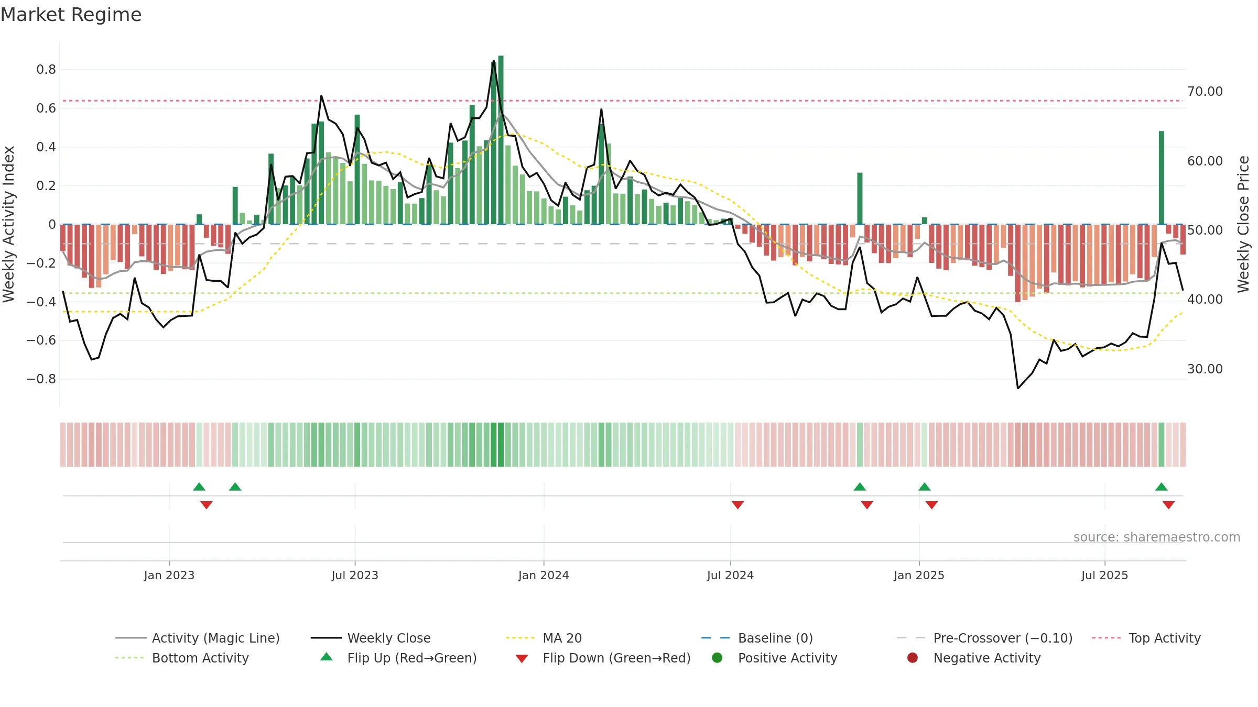The image size is (1258, 707).
Task: Click the darkest green cell in the heatmap strip
Action: (501, 445)
